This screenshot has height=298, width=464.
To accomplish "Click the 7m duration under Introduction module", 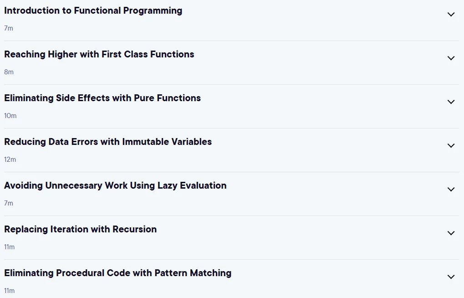I will click(9, 28).
